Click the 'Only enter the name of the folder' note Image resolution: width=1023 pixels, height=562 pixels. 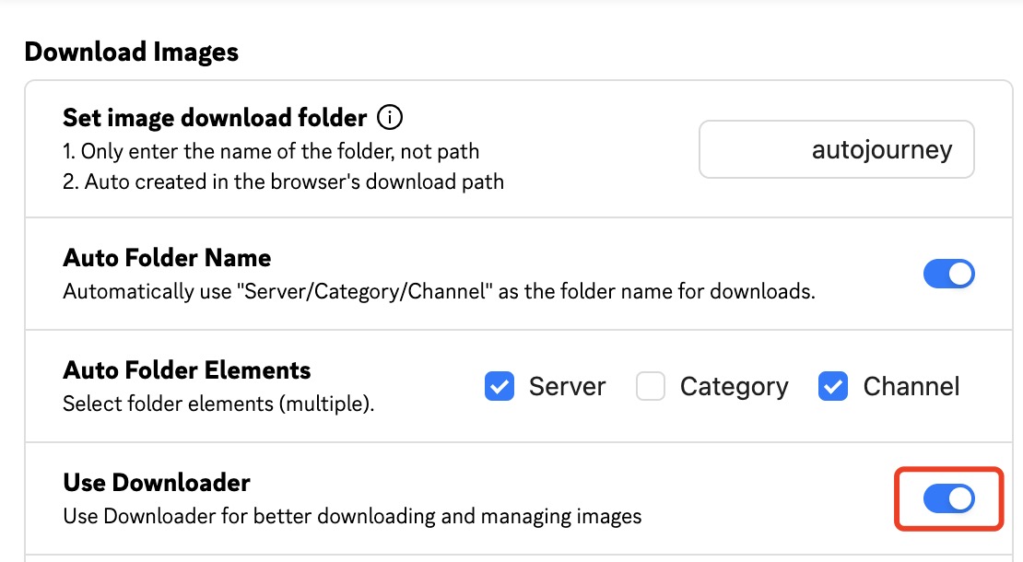coord(271,150)
